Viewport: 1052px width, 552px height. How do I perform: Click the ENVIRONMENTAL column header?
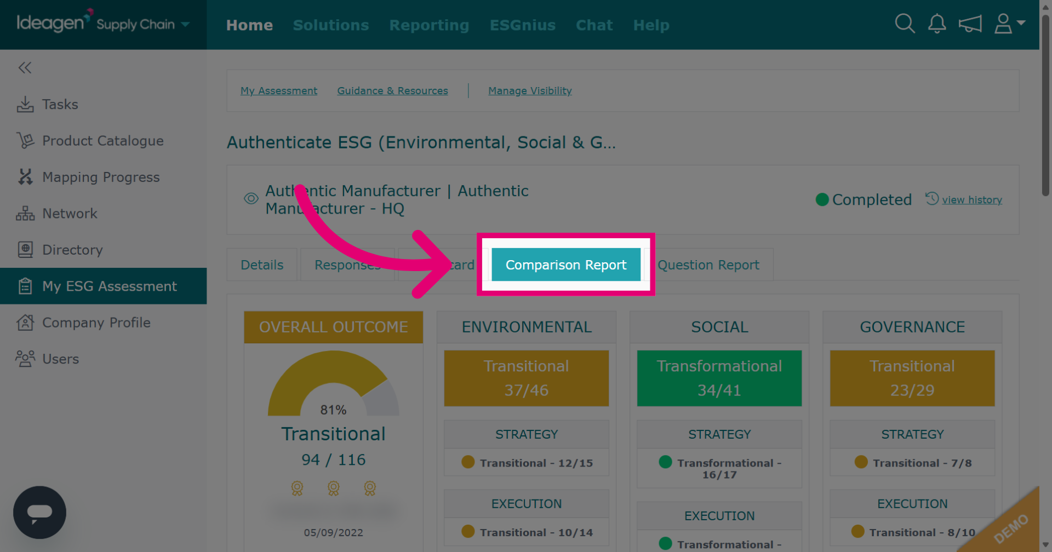coord(526,327)
